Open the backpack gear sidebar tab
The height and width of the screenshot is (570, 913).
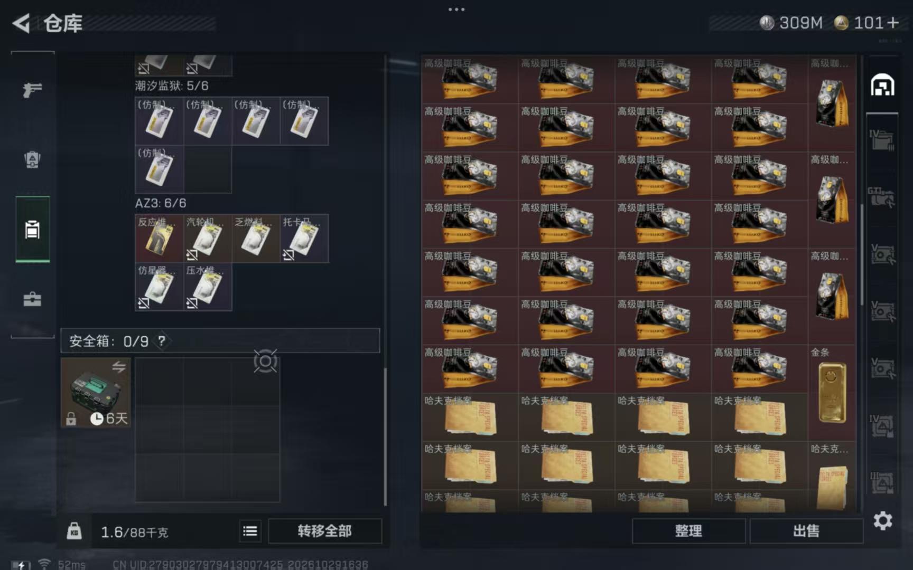pyautogui.click(x=32, y=159)
